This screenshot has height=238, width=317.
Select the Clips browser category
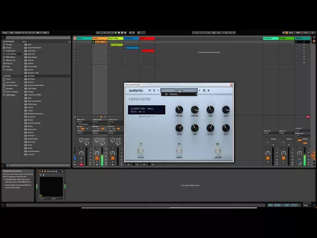click(x=8, y=67)
